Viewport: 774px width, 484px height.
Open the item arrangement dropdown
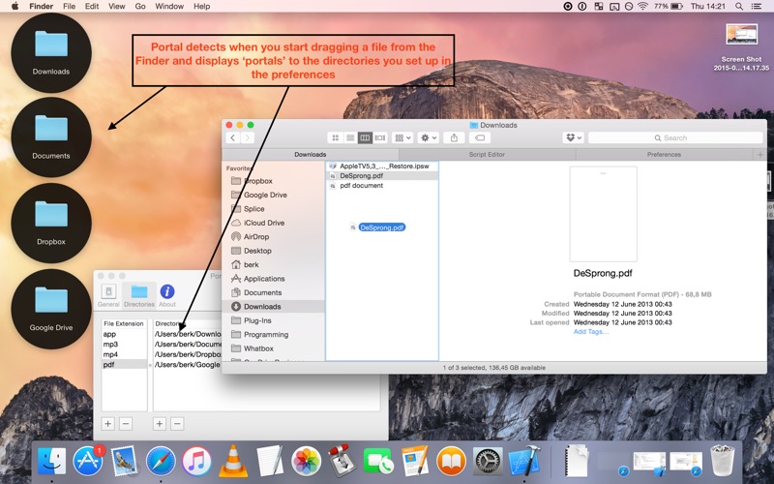point(402,137)
